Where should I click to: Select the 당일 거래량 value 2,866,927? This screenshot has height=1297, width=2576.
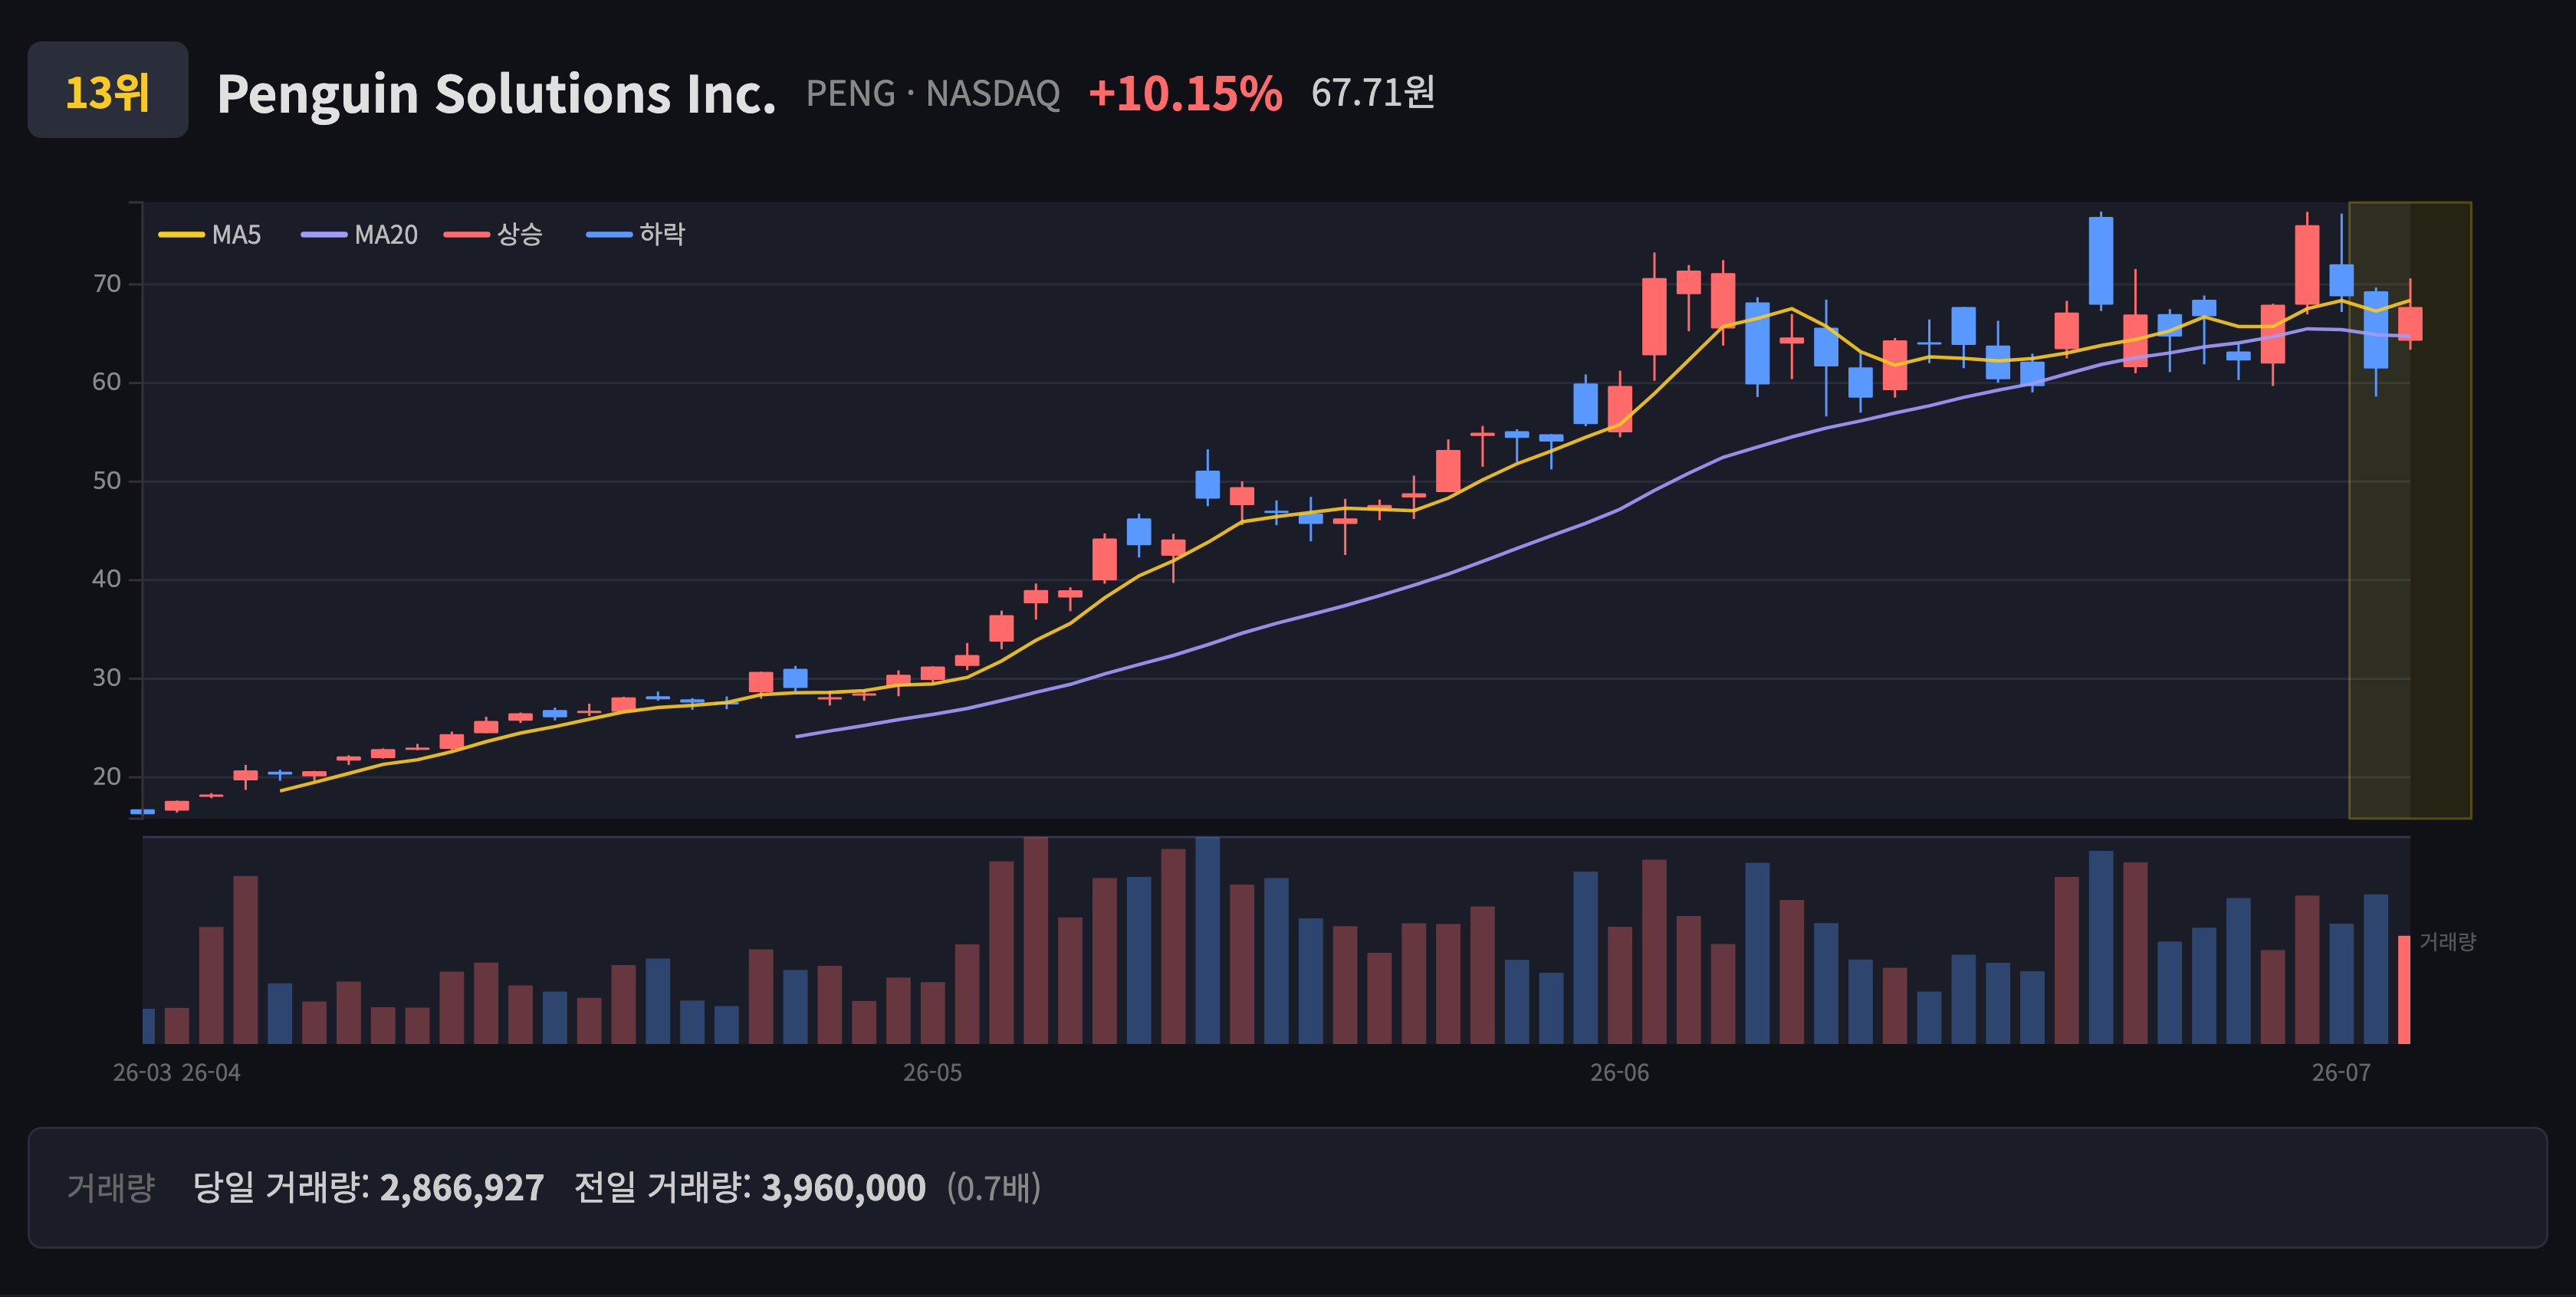tap(462, 1188)
